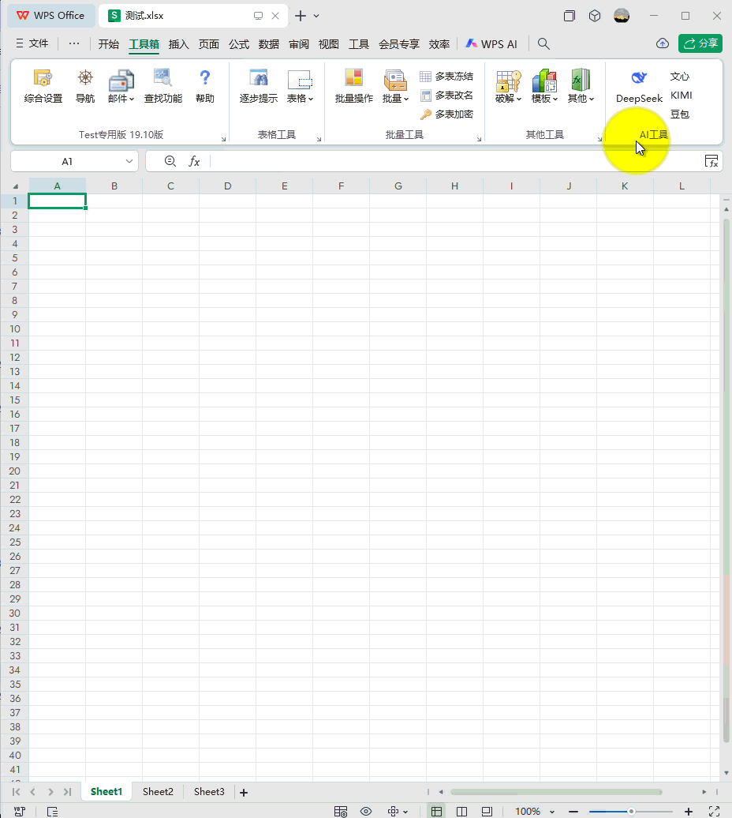Click the 分享 share button
The image size is (732, 818).
(x=700, y=43)
